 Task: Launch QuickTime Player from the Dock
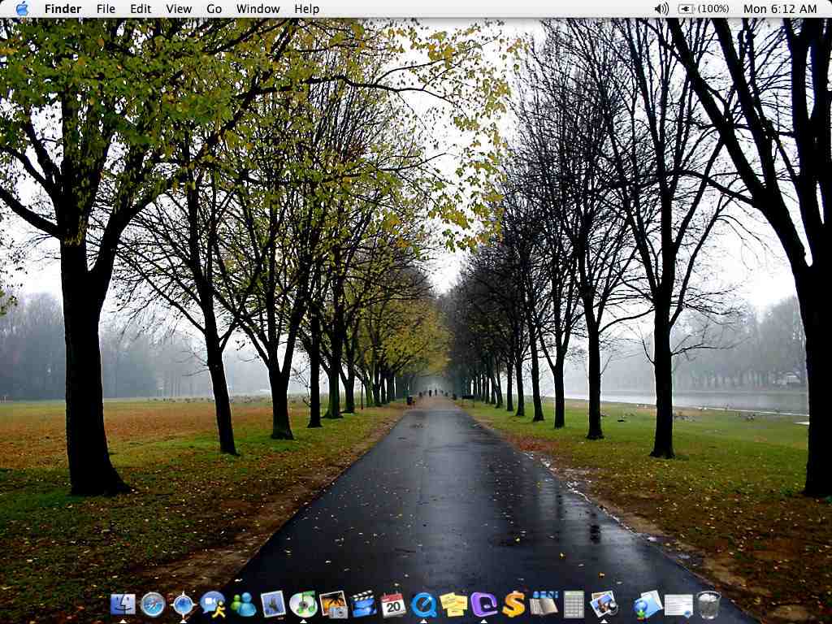coord(423,604)
